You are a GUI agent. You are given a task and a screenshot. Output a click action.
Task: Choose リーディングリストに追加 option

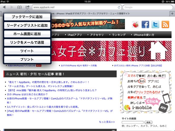[27, 25]
